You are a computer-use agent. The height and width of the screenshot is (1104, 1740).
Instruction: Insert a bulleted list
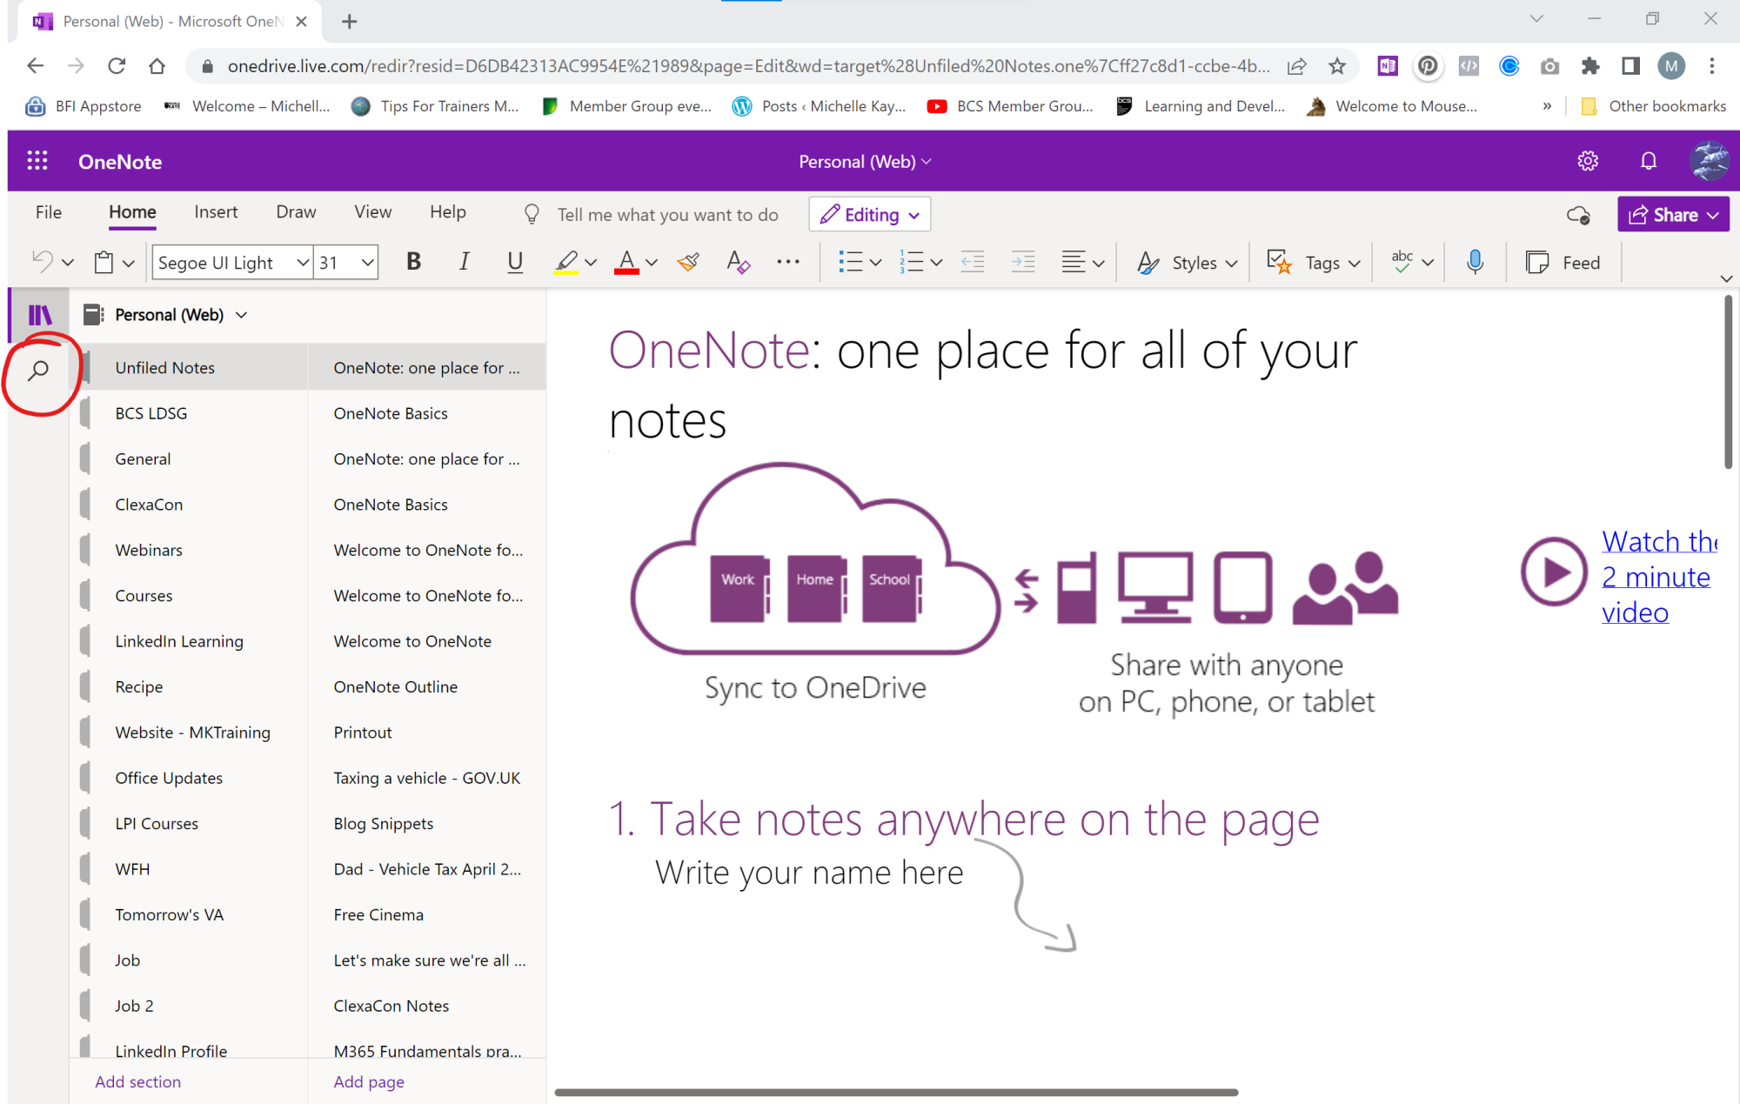(x=850, y=262)
